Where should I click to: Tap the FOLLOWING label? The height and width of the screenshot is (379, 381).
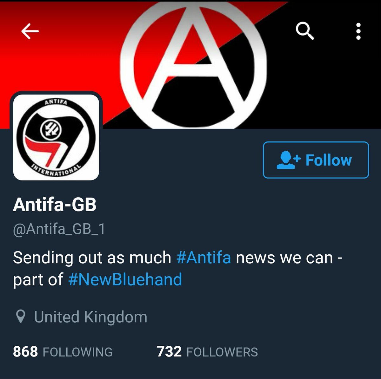pos(77,352)
